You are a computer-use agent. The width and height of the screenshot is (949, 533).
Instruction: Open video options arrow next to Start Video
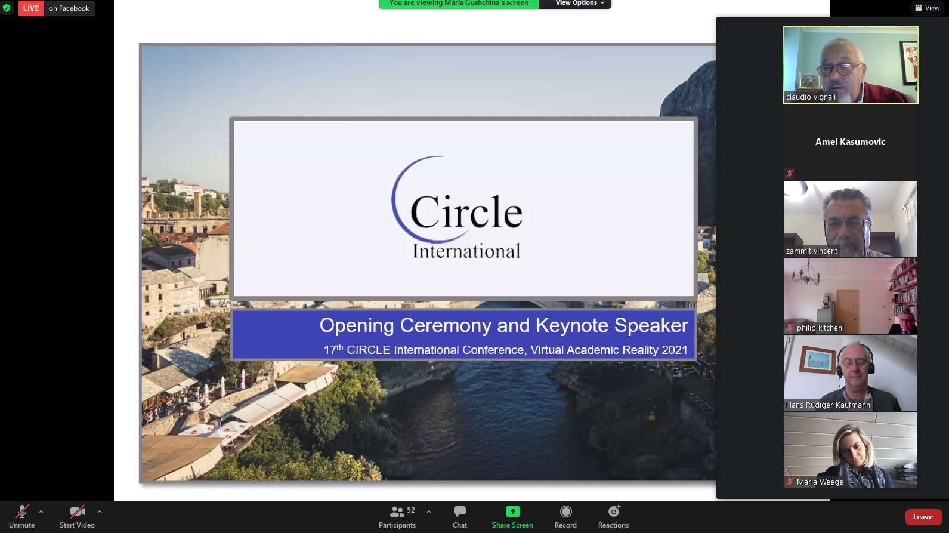100,512
